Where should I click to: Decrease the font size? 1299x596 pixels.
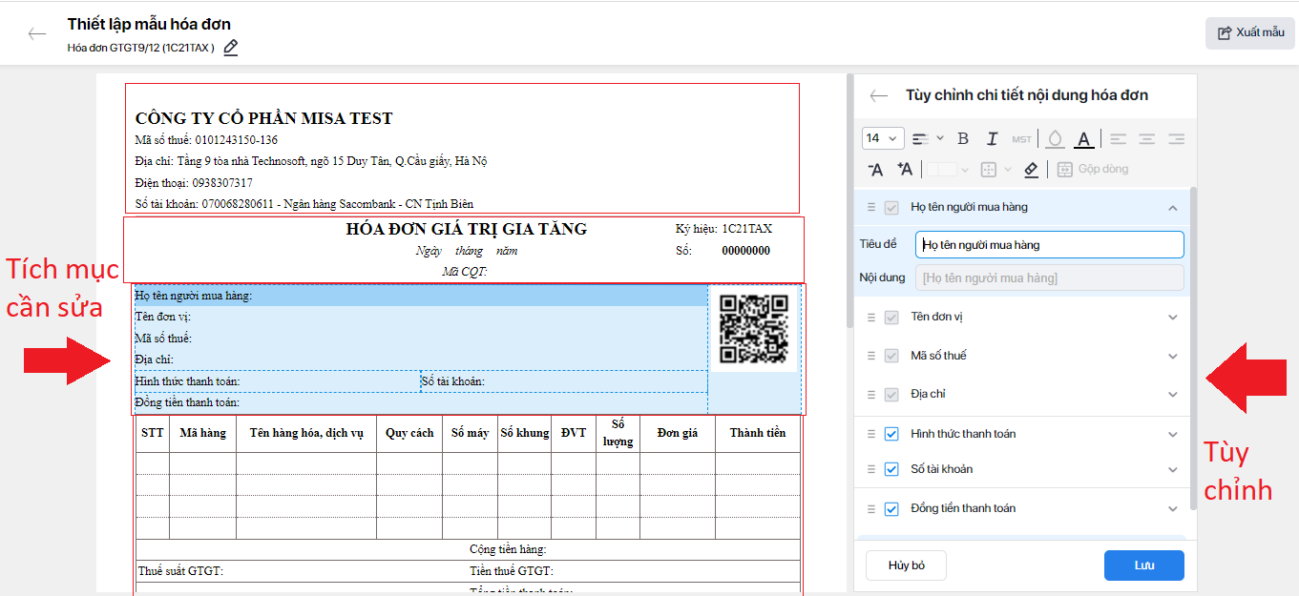[x=875, y=169]
